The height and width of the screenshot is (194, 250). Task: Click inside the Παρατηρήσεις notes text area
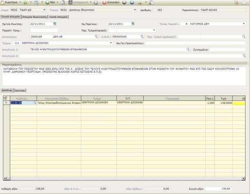[x=124, y=76]
